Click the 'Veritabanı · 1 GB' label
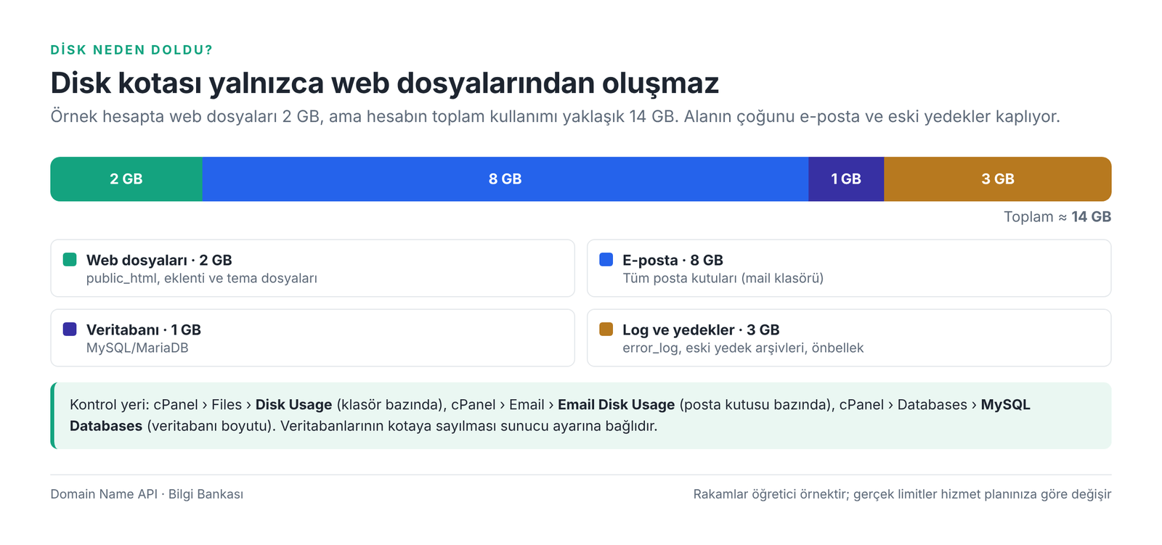The image size is (1162, 545). click(x=144, y=329)
